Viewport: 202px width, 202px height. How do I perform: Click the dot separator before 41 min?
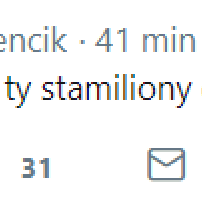82,42
